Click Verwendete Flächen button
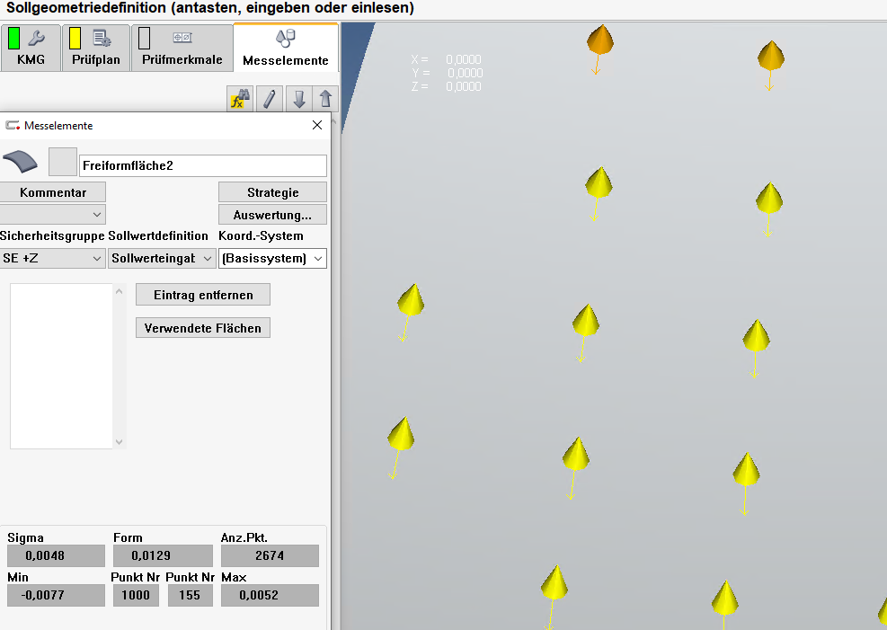This screenshot has width=887, height=630. [x=203, y=328]
